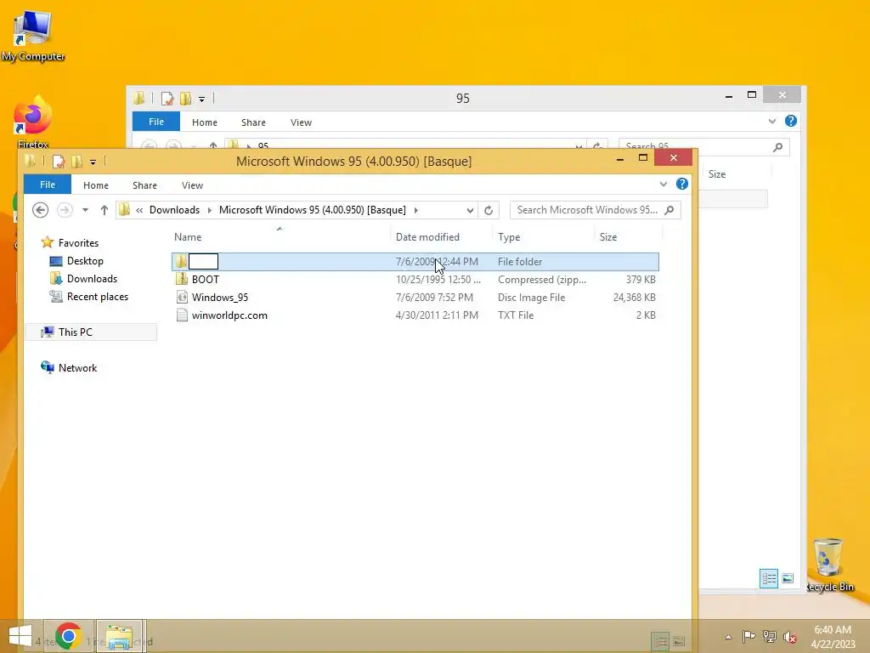The height and width of the screenshot is (653, 870).
Task: Expand the ribbon in 95 window
Action: click(x=772, y=121)
